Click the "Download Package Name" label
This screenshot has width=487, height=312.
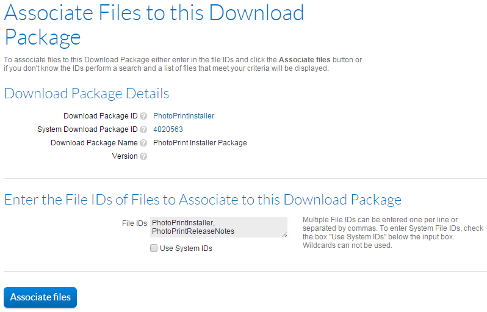point(94,143)
